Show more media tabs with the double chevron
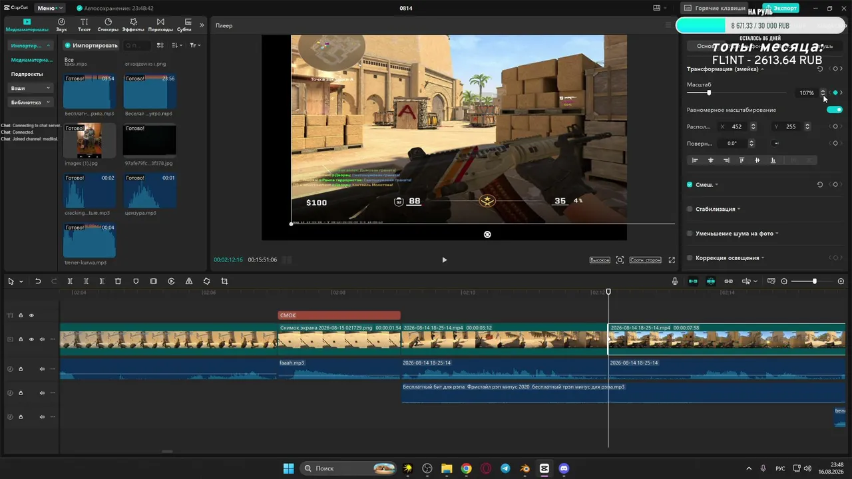The image size is (852, 479). (x=202, y=25)
